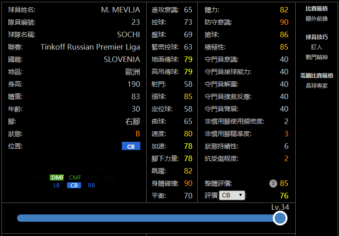
Task: Click the team name SOCHI
Action: [x=128, y=35]
